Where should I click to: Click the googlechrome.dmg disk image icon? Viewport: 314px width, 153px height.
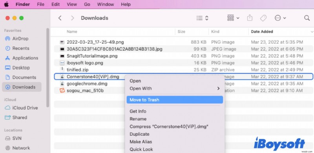pos(62,83)
